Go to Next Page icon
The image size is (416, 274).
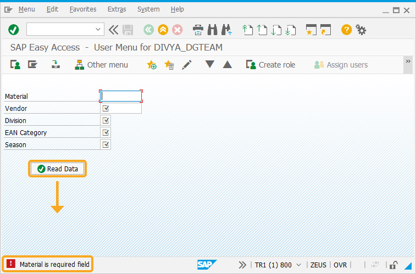point(276,30)
